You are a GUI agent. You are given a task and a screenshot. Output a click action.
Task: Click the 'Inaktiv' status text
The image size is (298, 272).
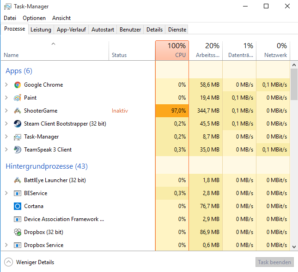pyautogui.click(x=120, y=111)
